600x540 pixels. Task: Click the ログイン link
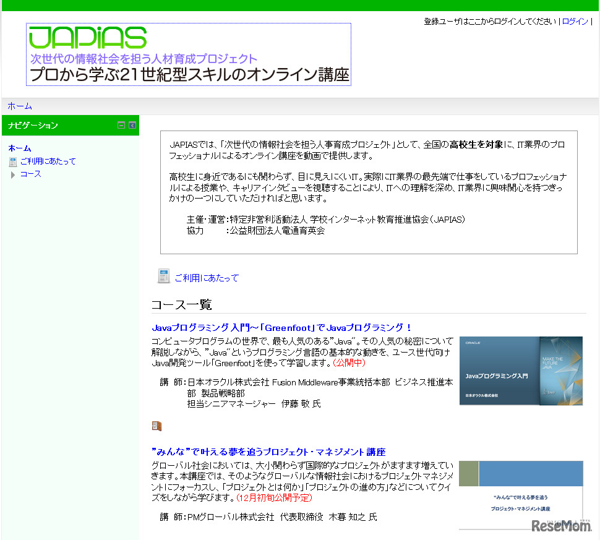[x=575, y=20]
